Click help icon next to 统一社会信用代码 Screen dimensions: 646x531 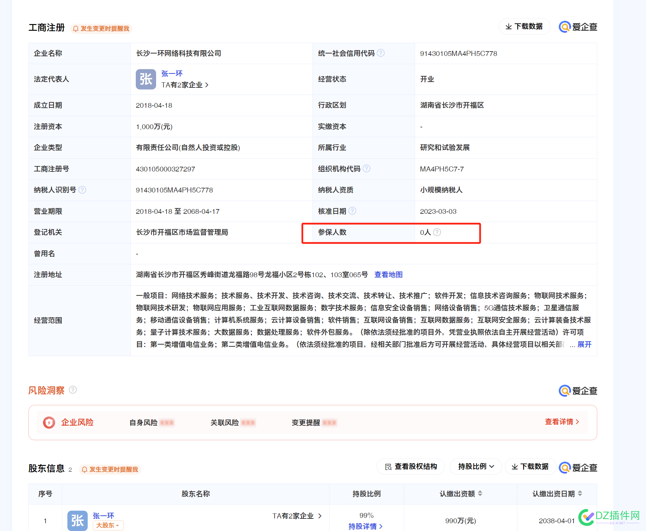(x=381, y=53)
